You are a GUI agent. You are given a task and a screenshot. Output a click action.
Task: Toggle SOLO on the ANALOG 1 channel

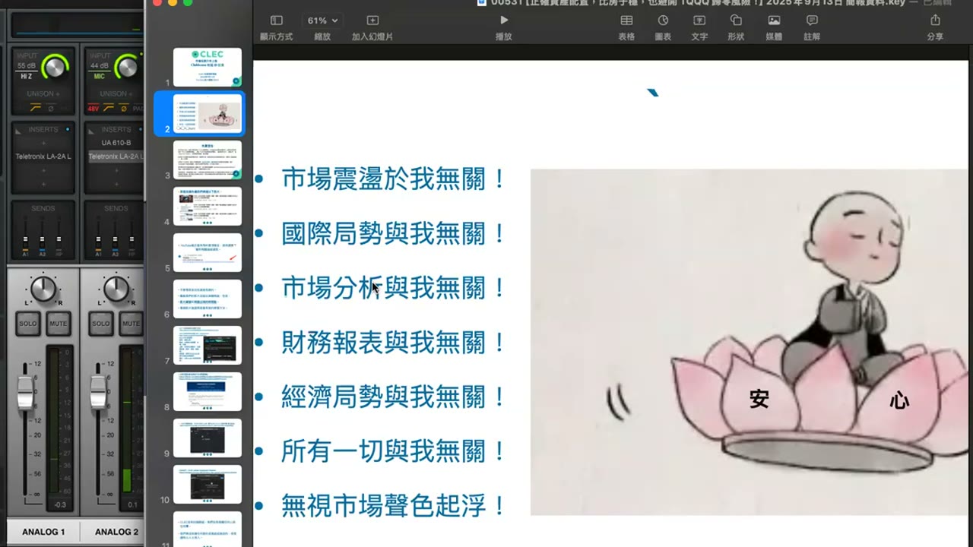click(28, 324)
